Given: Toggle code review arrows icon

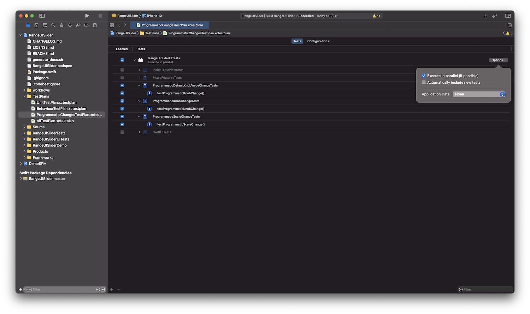Looking at the screenshot, I should click(x=495, y=16).
